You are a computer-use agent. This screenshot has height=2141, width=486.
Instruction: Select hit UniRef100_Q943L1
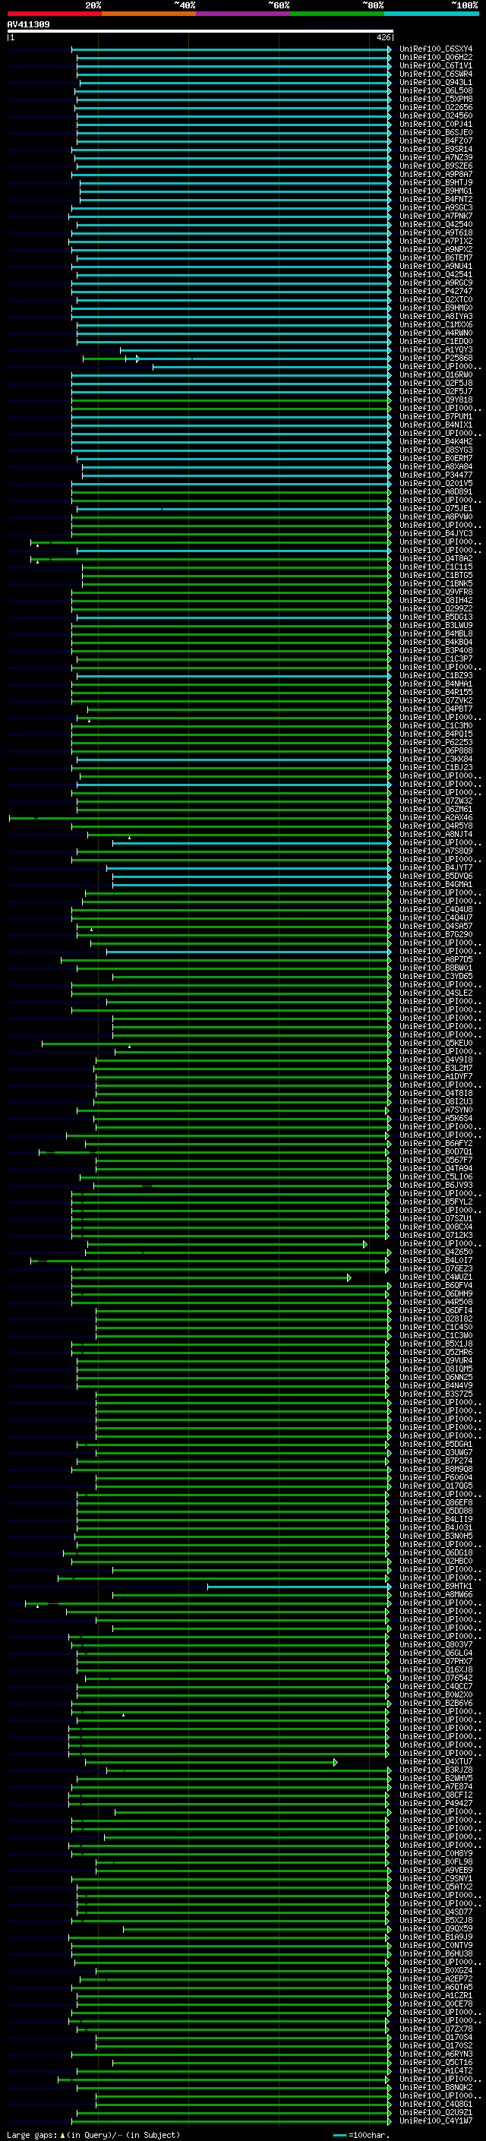pos(436,82)
